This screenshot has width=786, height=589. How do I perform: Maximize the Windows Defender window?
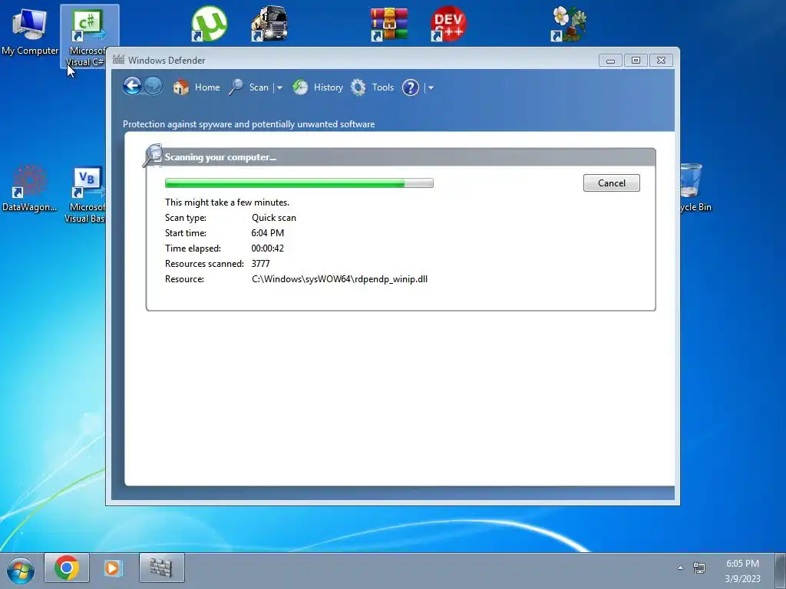(636, 61)
